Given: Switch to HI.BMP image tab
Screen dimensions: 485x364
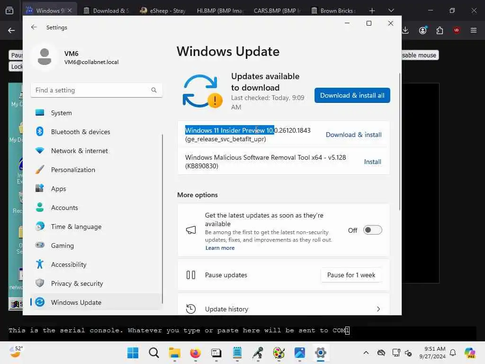Looking at the screenshot, I should pyautogui.click(x=220, y=10).
